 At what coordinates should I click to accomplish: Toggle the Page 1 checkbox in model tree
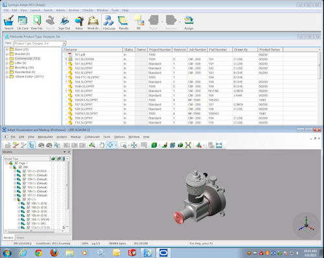16,163
